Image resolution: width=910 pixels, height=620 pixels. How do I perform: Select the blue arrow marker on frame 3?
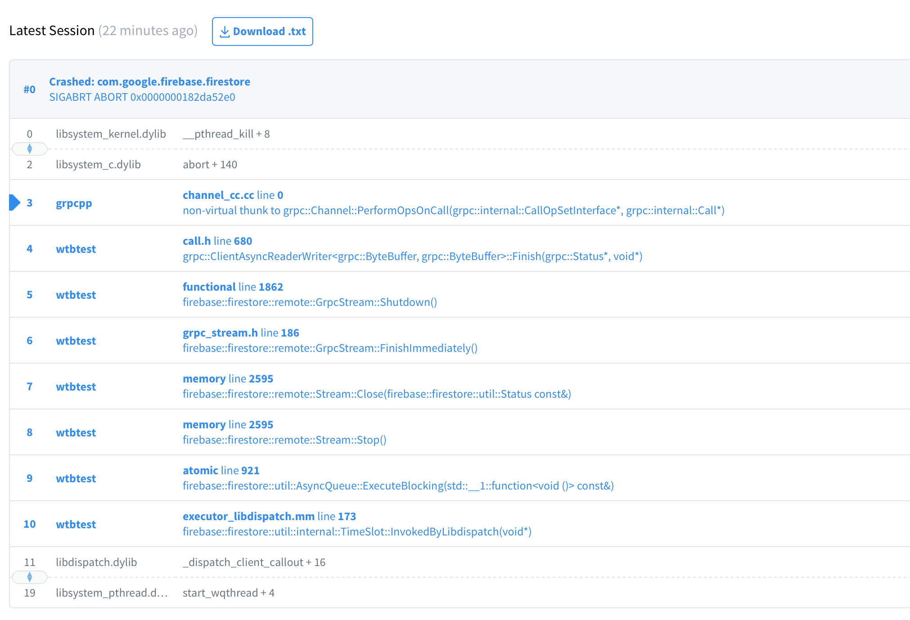click(14, 202)
